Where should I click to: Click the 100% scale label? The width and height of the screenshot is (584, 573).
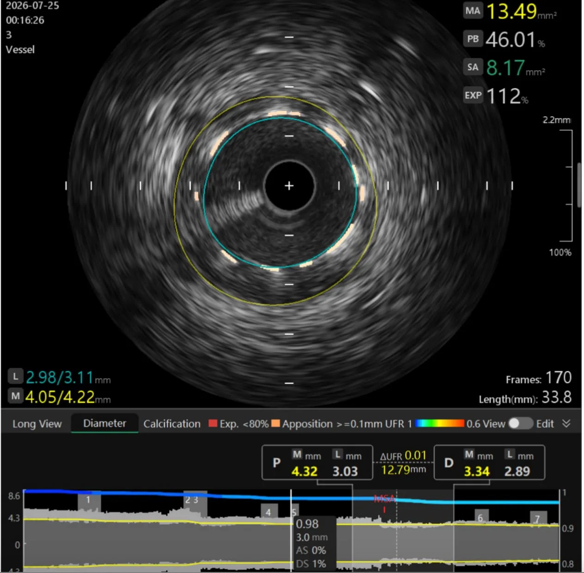click(560, 252)
